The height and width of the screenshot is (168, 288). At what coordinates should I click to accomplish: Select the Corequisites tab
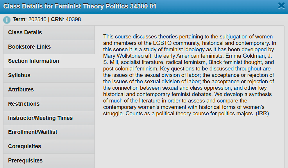pos(49,146)
